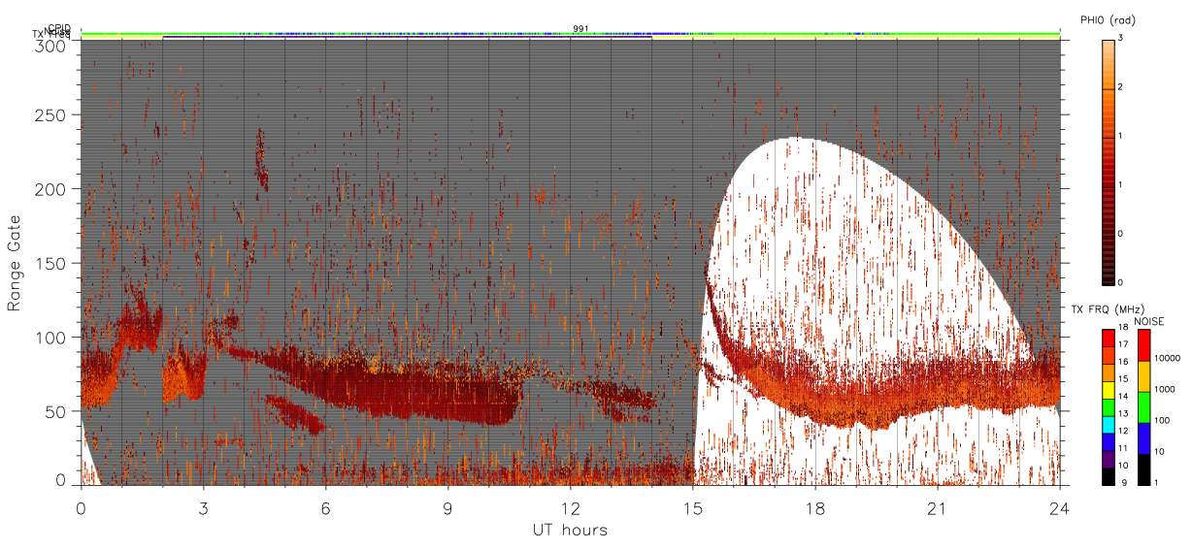
Task: Click the '9' label on the TX FRQ legend
Action: coord(1122,482)
